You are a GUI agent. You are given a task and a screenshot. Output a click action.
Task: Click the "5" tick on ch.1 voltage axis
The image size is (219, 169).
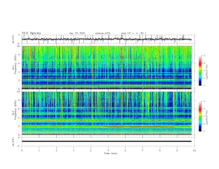[20, 35]
